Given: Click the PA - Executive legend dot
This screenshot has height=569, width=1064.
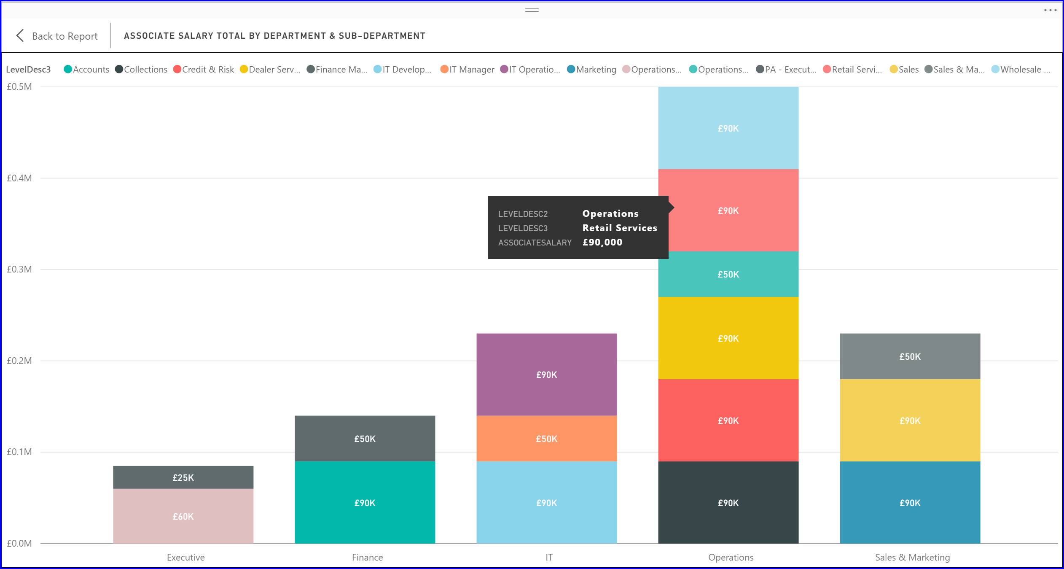Looking at the screenshot, I should pyautogui.click(x=760, y=69).
